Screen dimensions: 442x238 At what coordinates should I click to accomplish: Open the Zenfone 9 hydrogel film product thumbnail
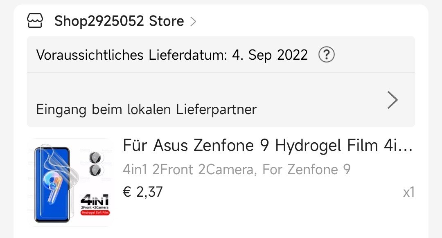point(70,182)
